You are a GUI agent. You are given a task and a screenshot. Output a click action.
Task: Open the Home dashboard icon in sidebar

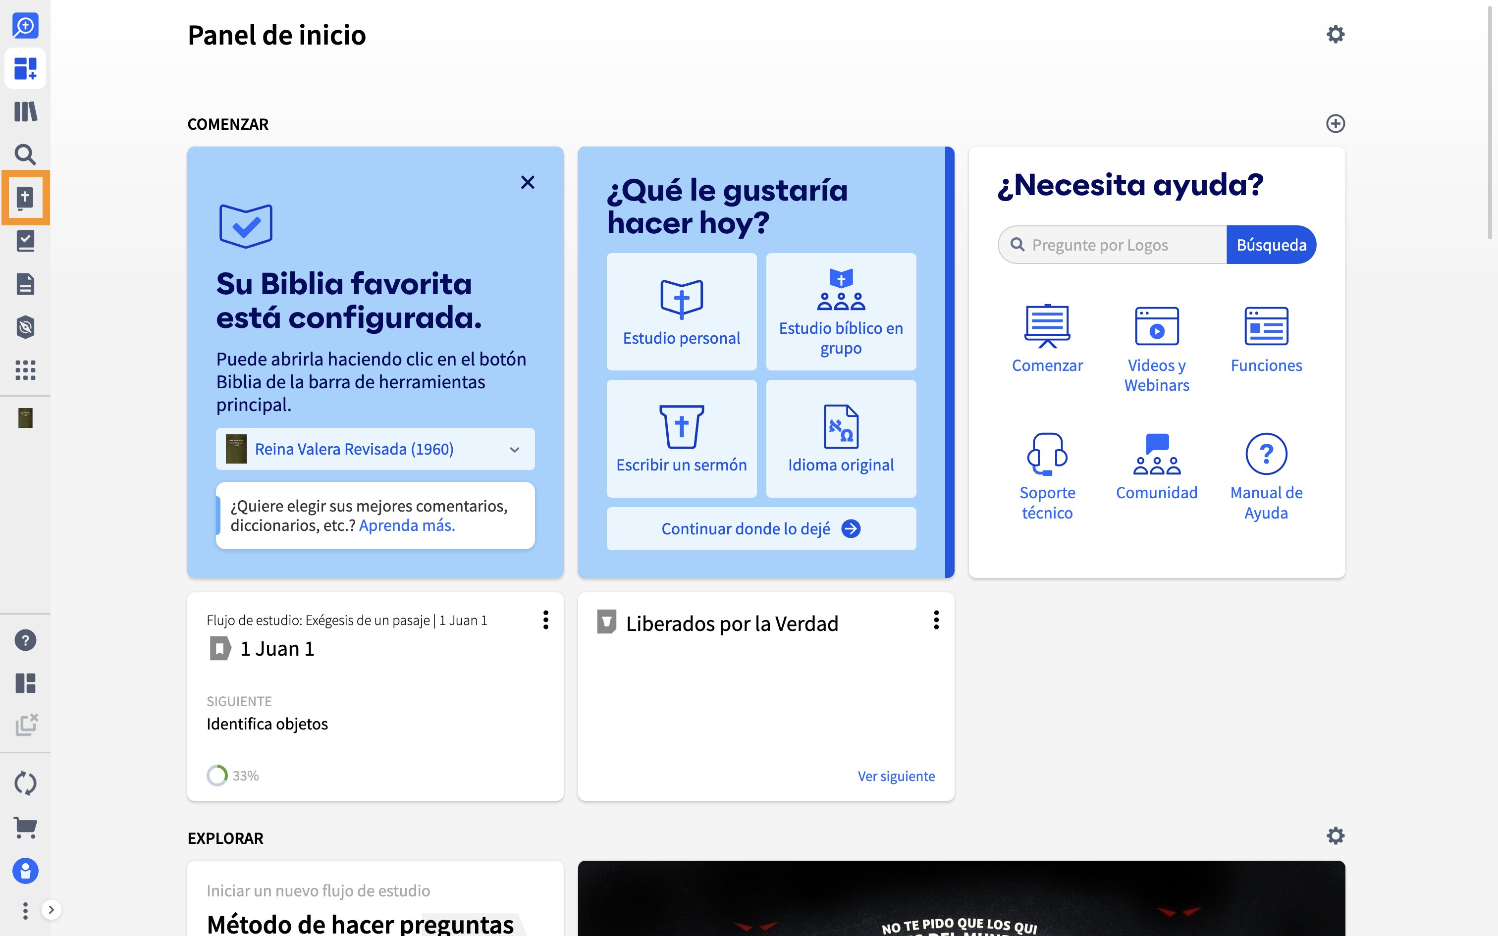(25, 68)
